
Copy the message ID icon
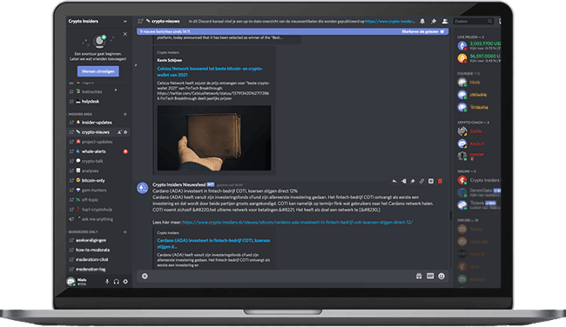point(431,181)
